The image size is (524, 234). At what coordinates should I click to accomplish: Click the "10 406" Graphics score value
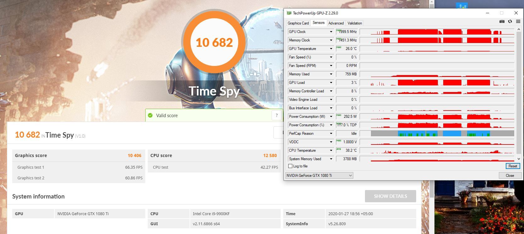[x=135, y=155]
